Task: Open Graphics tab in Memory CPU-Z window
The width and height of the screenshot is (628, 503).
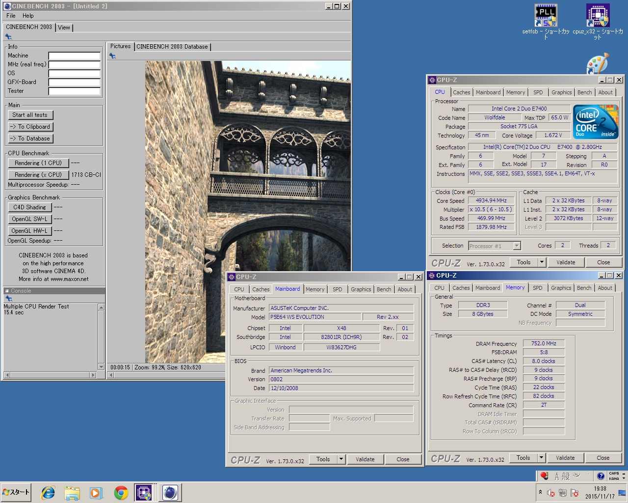Action: [561, 288]
